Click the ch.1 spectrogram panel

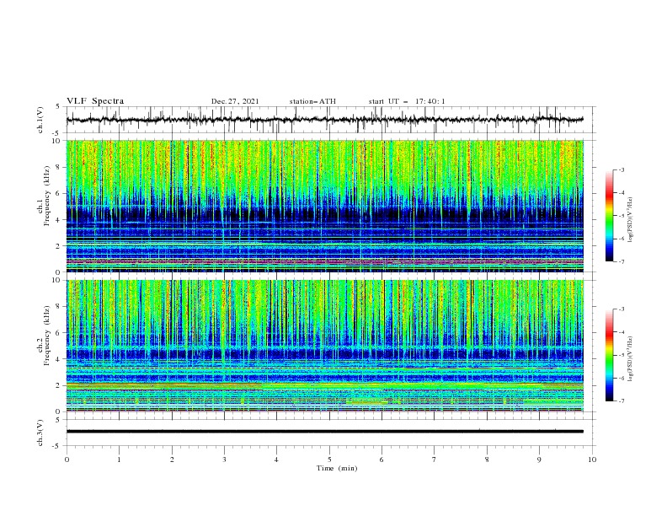coord(325,206)
